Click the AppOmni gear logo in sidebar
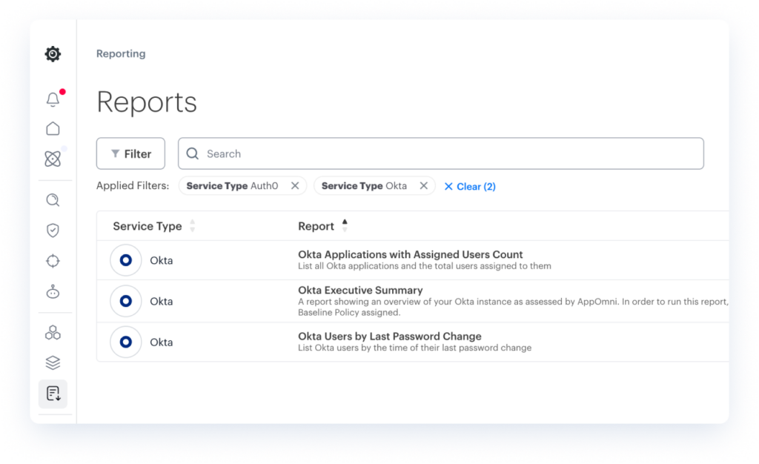759x464 pixels. (x=53, y=54)
